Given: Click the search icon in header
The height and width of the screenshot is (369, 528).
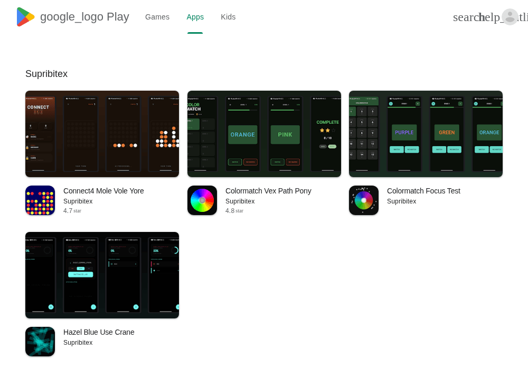Looking at the screenshot, I should pos(466,17).
